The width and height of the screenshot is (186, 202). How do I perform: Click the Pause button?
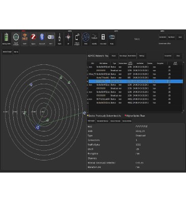click(114, 56)
